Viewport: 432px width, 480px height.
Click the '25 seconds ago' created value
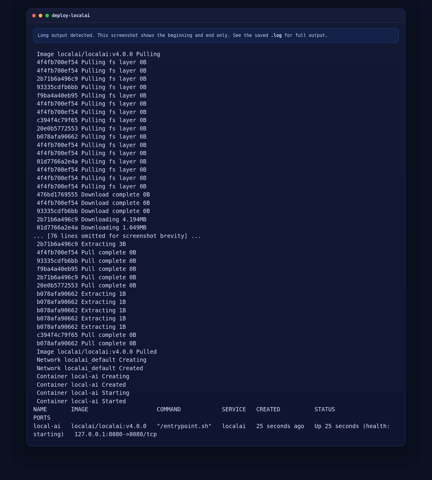tap(280, 426)
